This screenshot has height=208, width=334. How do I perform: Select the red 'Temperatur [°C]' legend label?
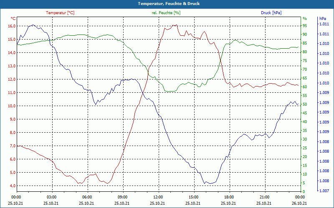point(60,13)
